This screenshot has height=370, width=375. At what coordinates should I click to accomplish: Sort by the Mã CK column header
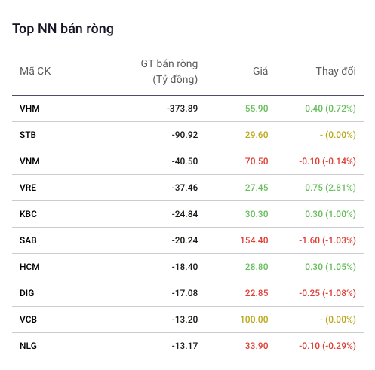click(35, 71)
